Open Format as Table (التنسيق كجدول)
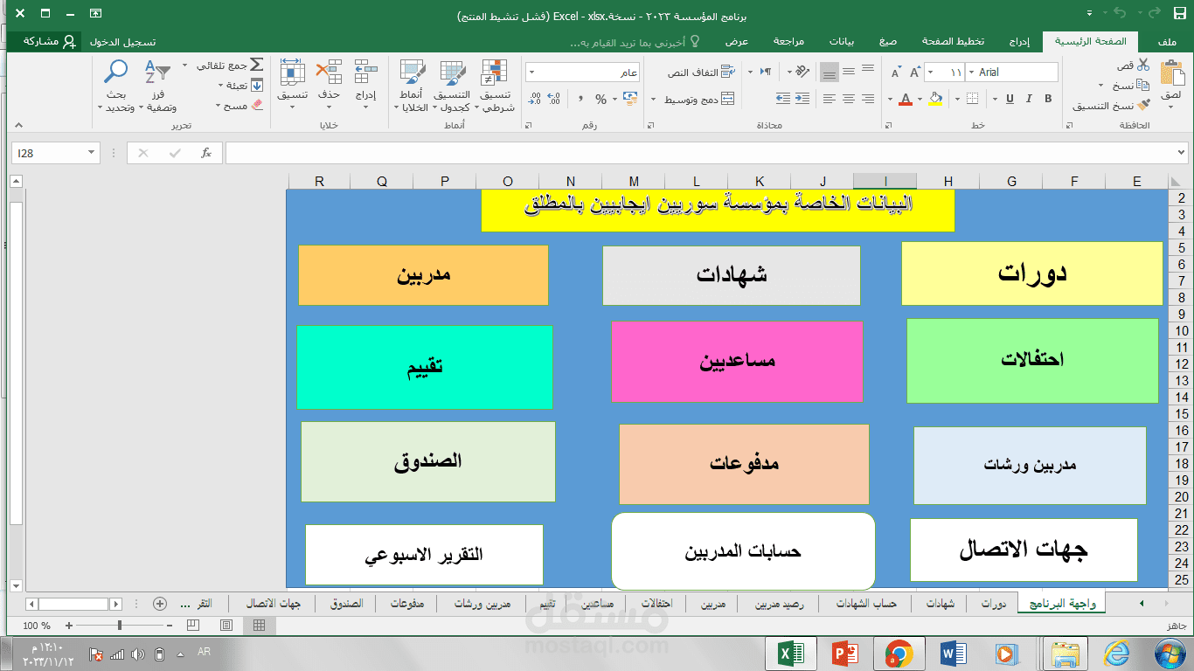Screen dimensions: 1194x671 pyautogui.click(x=452, y=86)
